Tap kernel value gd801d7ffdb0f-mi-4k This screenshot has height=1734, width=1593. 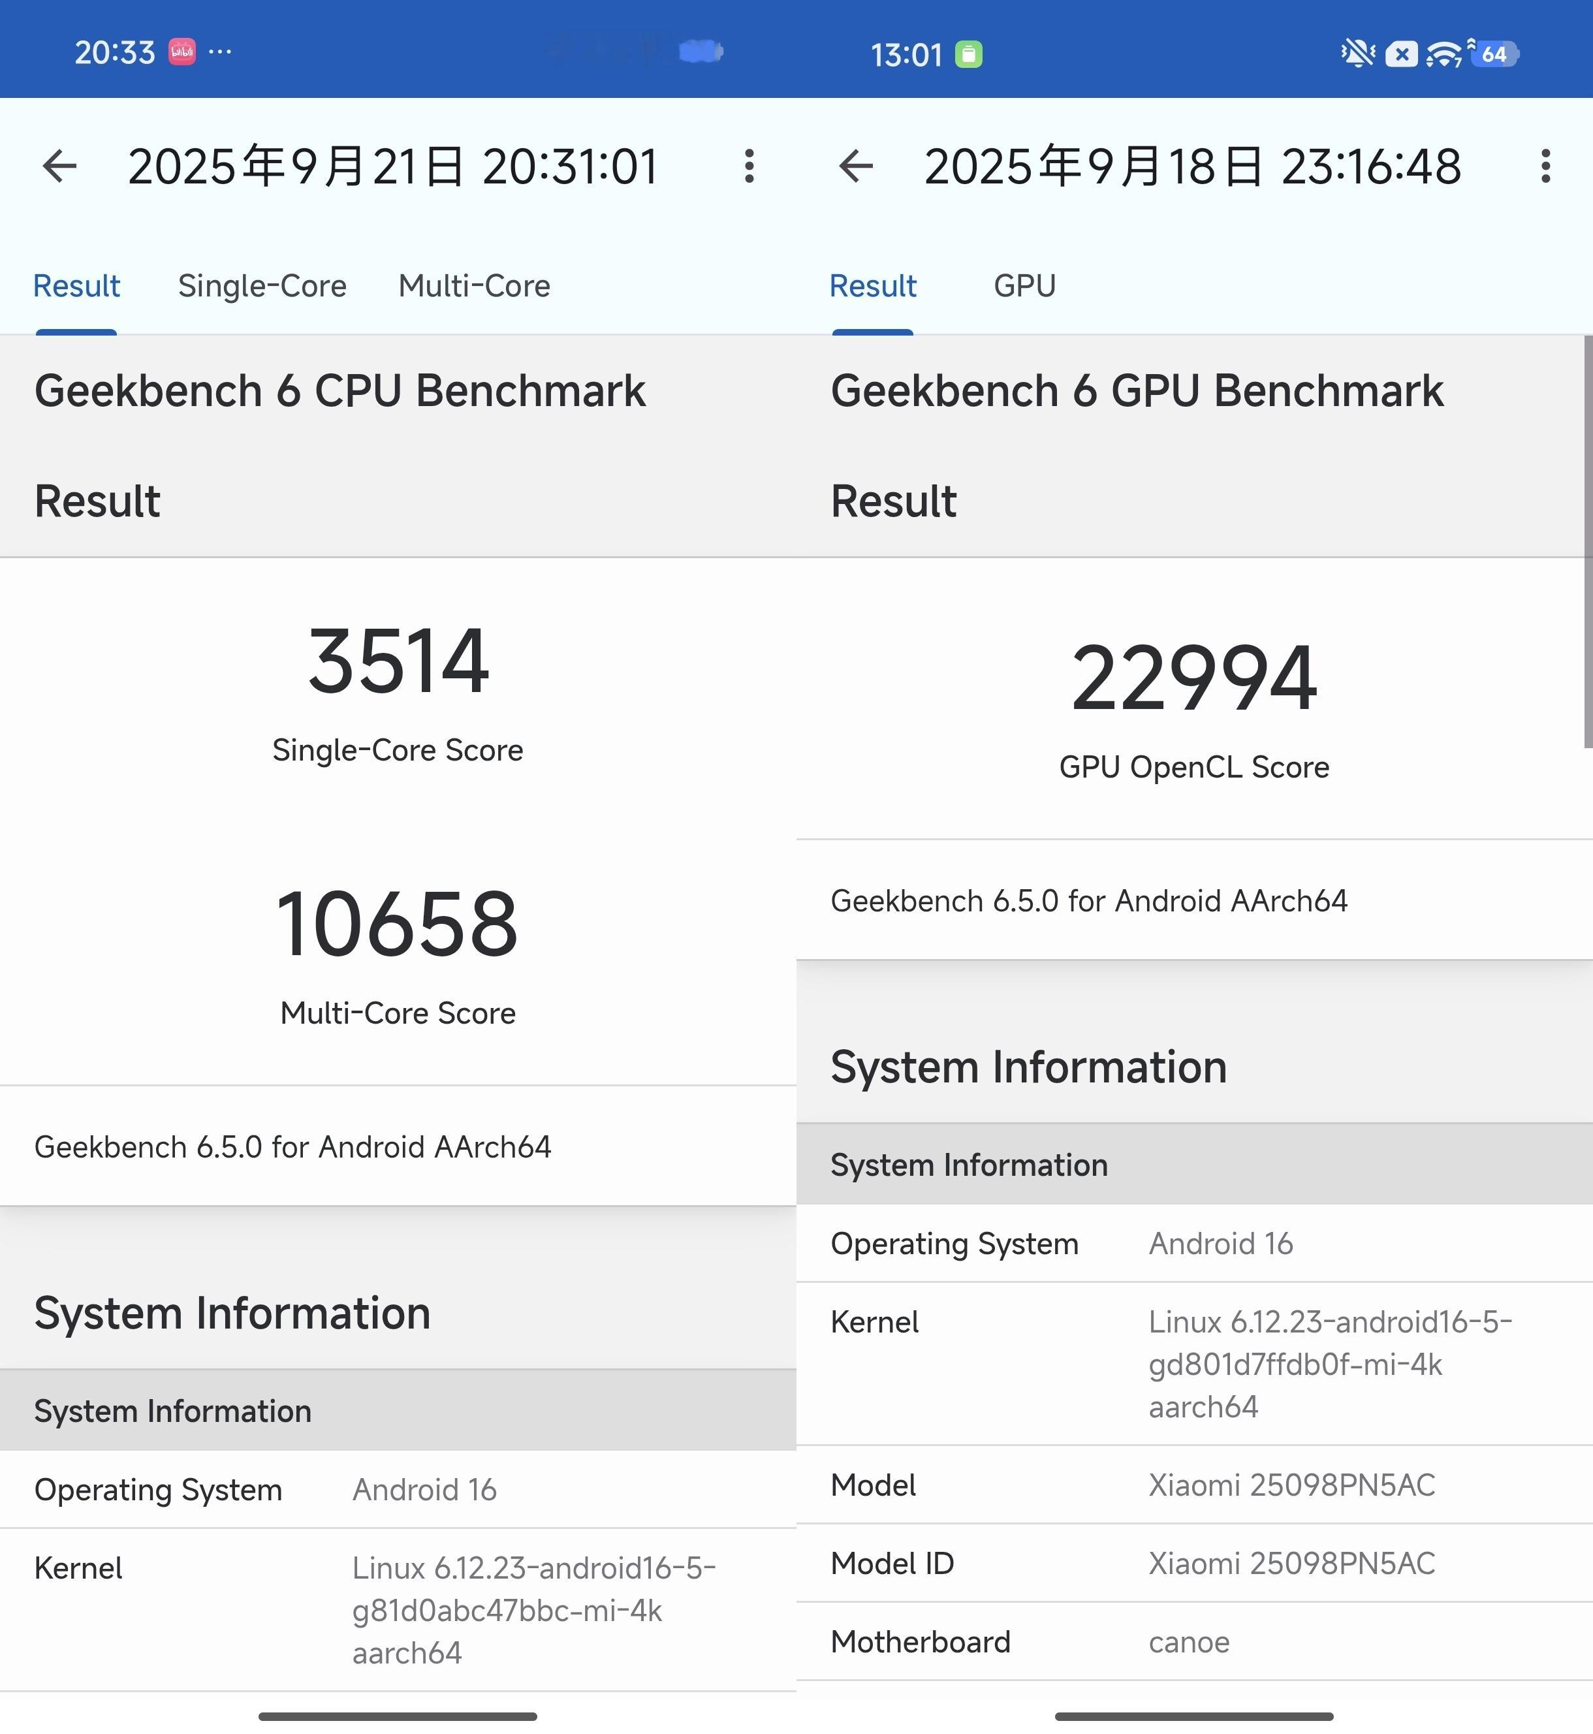1295,1364
